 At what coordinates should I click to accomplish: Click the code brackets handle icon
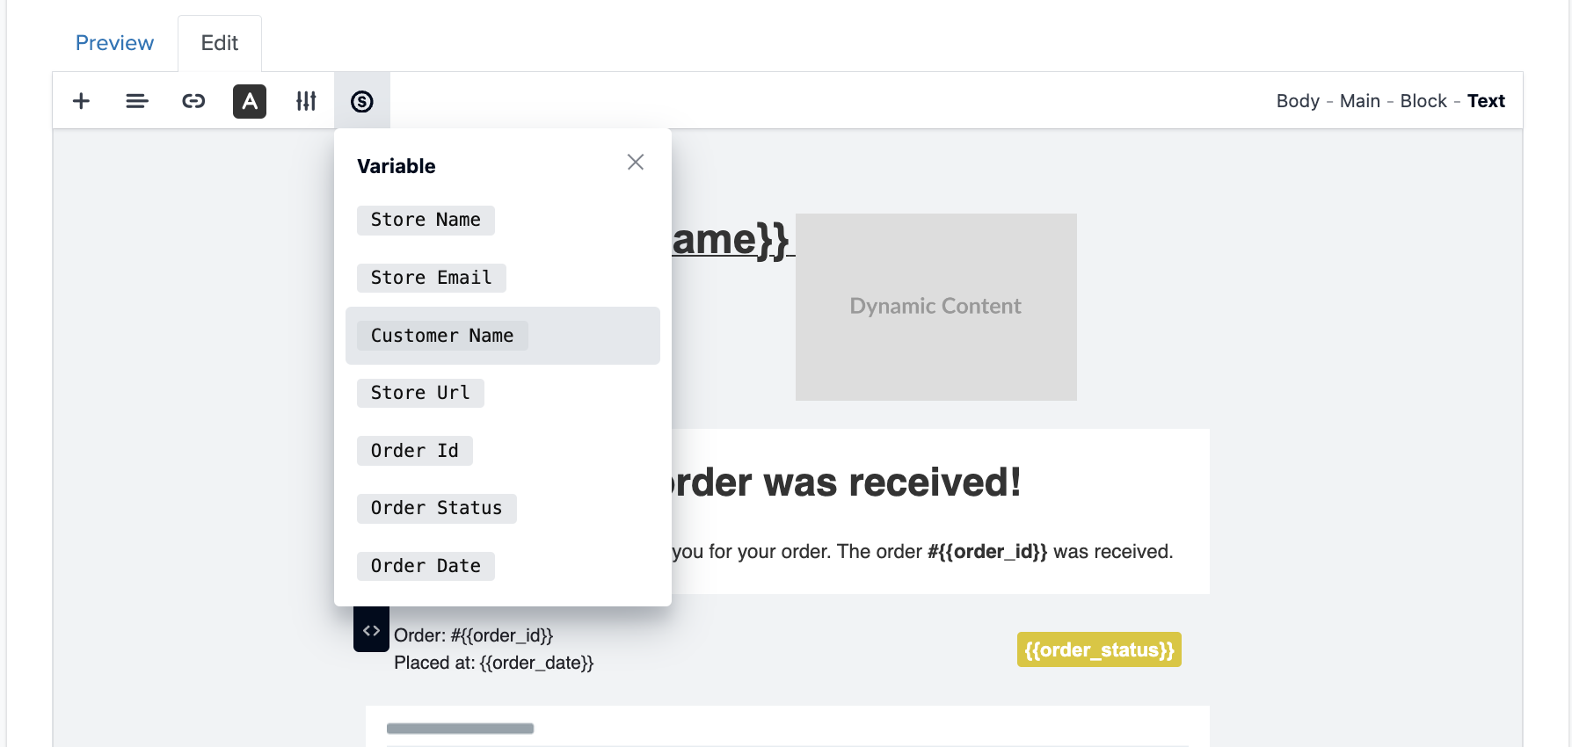[x=371, y=630]
